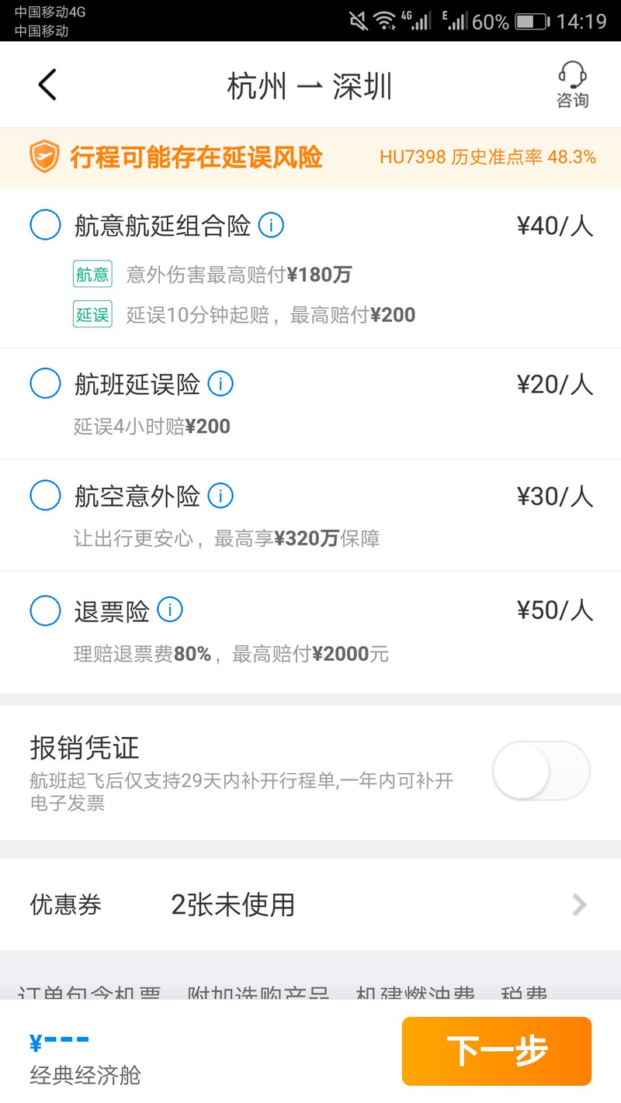Tap the back arrow icon
Screen dimensions: 621x1103
click(x=47, y=85)
